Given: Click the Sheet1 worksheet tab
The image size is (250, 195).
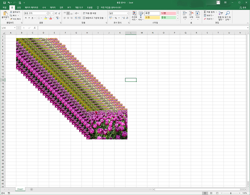Looking at the screenshot, I should (20, 189).
